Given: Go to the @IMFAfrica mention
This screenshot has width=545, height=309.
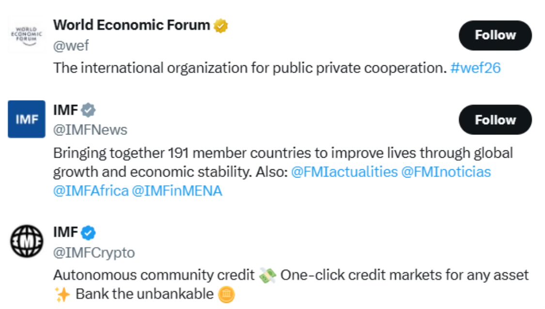Looking at the screenshot, I should point(91,191).
